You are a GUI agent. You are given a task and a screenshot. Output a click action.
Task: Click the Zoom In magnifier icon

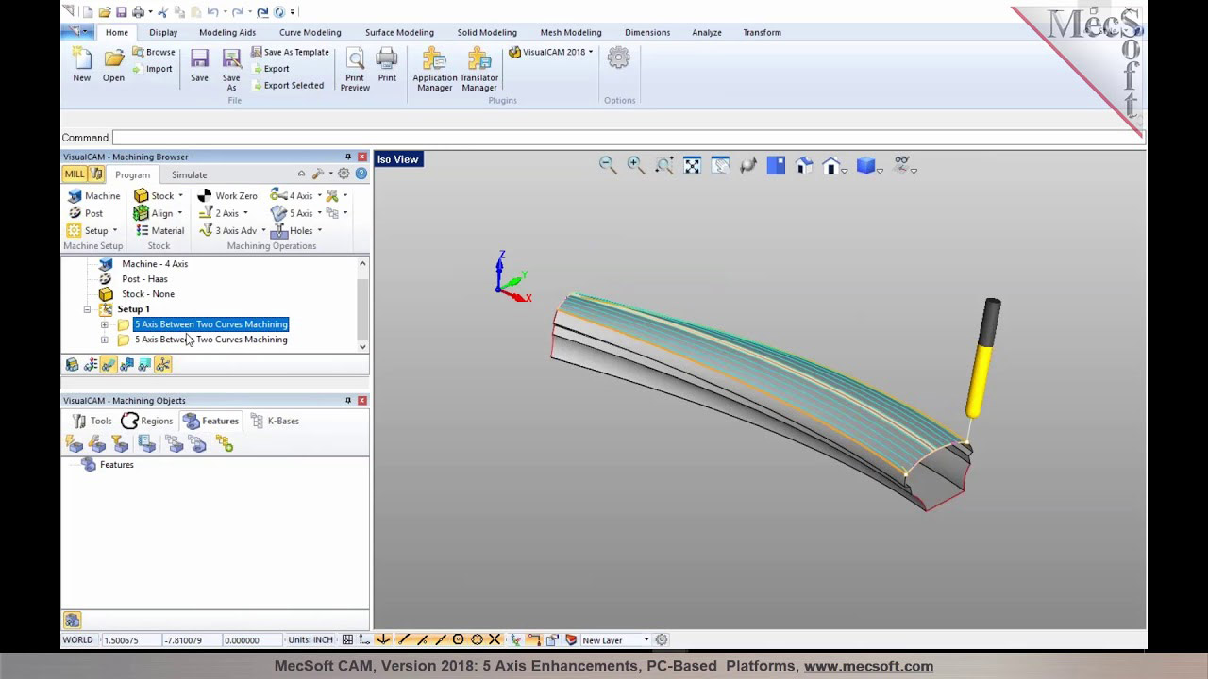635,166
